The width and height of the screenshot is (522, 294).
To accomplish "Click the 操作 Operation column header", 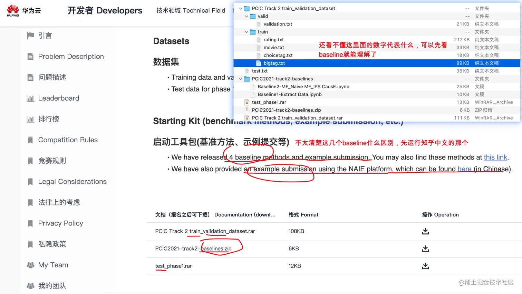I will tap(440, 215).
